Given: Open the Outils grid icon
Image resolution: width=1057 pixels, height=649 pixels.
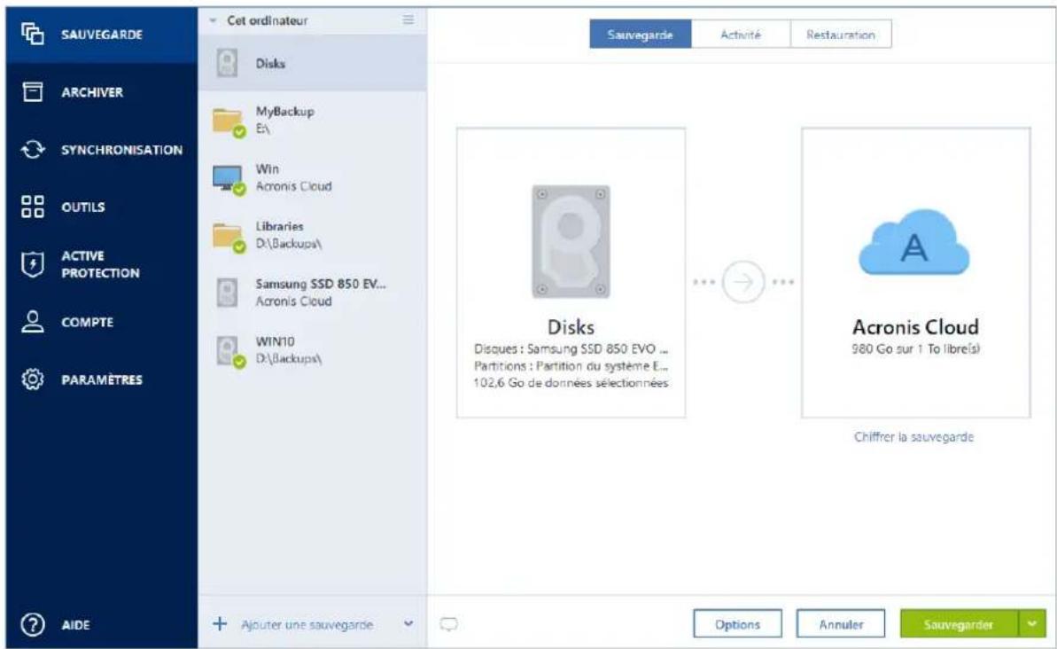Looking at the screenshot, I should pyautogui.click(x=33, y=207).
